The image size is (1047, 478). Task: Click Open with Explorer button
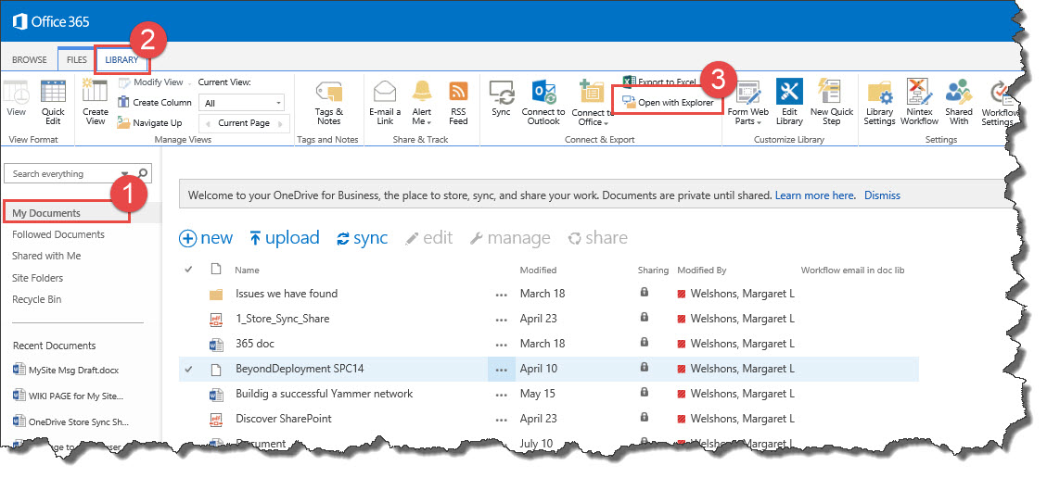point(668,103)
